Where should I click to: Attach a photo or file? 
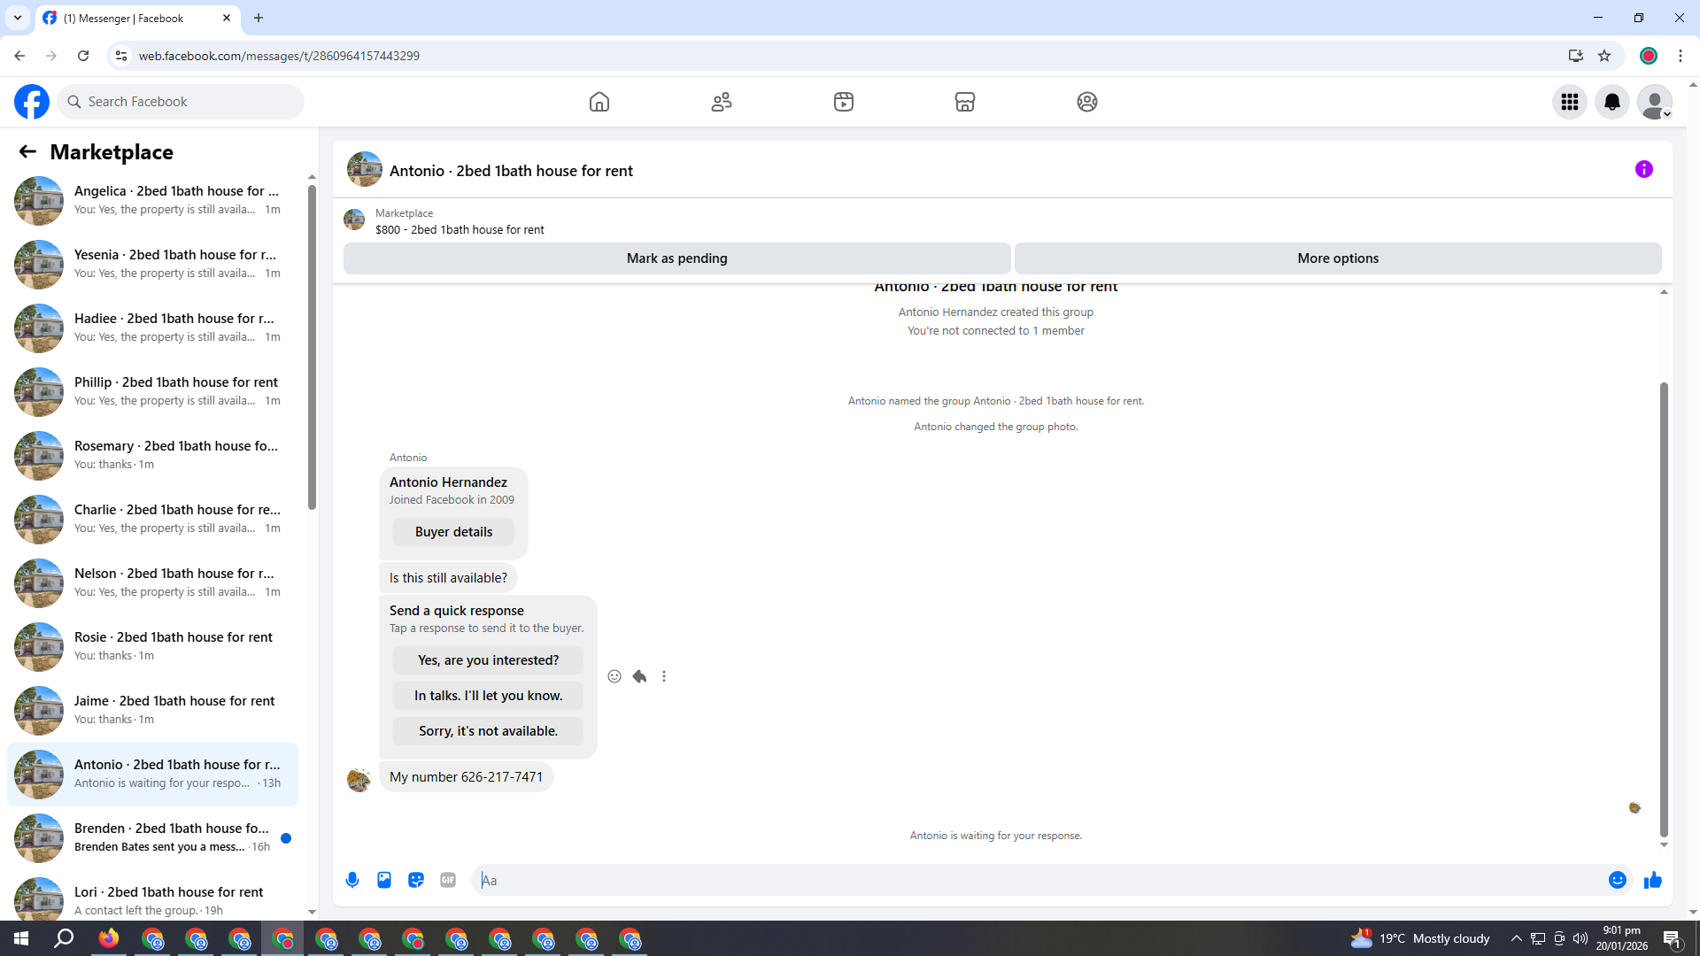(x=384, y=880)
